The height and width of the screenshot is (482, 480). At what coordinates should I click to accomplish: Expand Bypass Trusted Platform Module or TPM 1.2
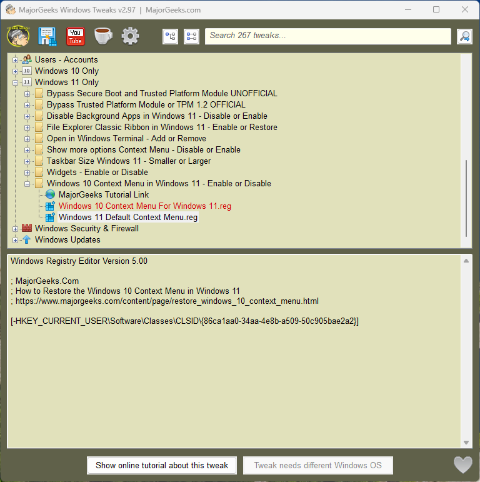pos(27,105)
